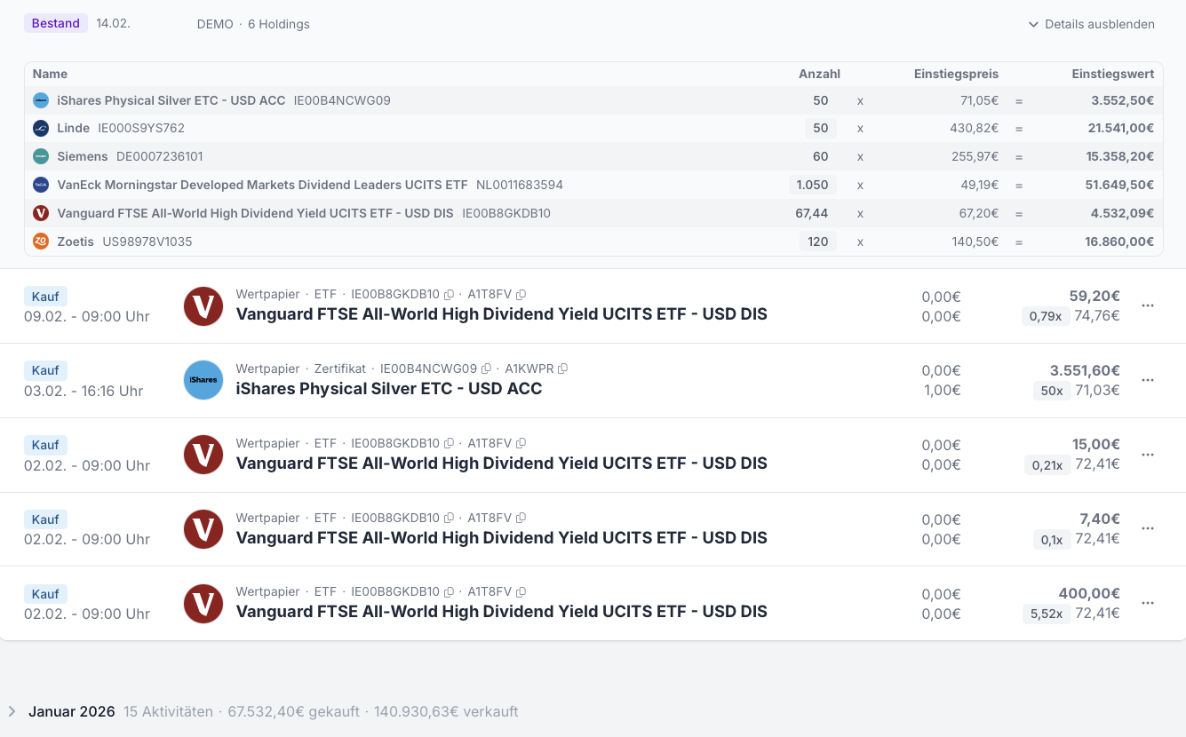Copy WKN in the 15,00€ Vanguard purchase row
1186x737 pixels.
pos(521,443)
